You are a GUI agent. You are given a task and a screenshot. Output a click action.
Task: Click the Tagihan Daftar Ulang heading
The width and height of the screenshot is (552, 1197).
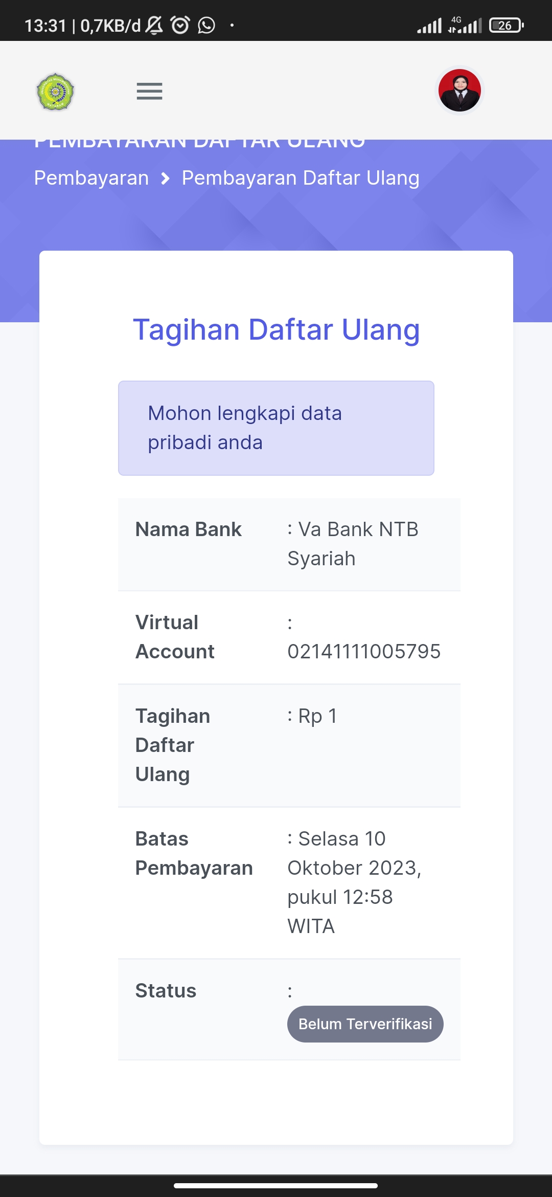click(276, 329)
